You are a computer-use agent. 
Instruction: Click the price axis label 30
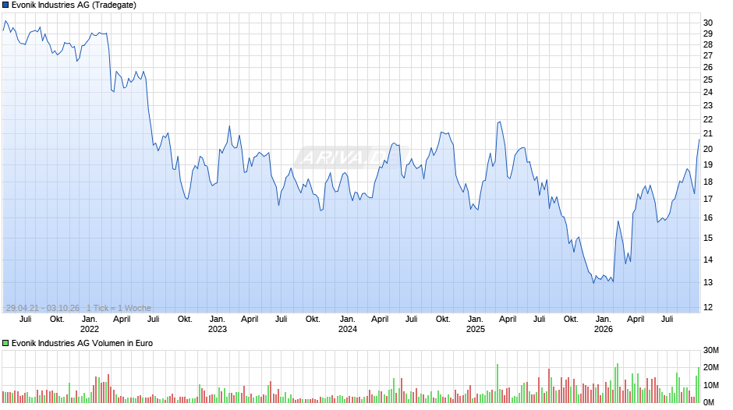click(x=708, y=23)
